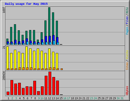The image size is (130, 101).
Task: Click the red KBytes bar for day 11
Action: 46,85
